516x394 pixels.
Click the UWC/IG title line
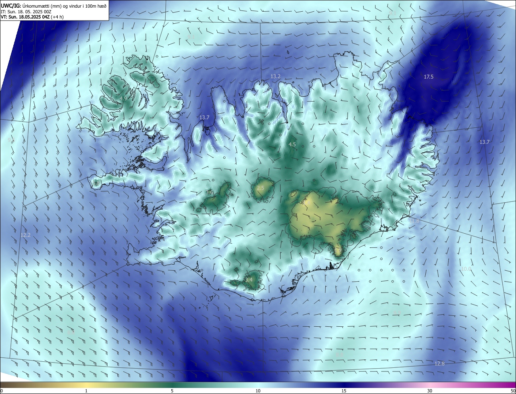point(54,5)
